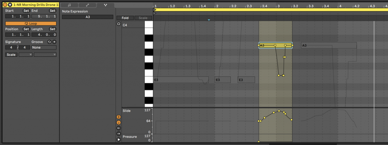Click Set button next to Position
Viewport: 388px width, 145px height.
pos(26,29)
